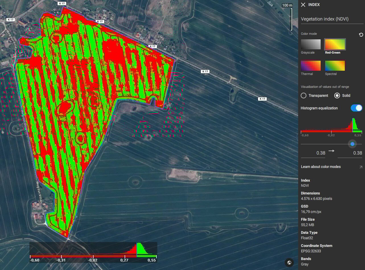Switch to the Red-Green color mode
The image size is (365, 270).
(335, 44)
